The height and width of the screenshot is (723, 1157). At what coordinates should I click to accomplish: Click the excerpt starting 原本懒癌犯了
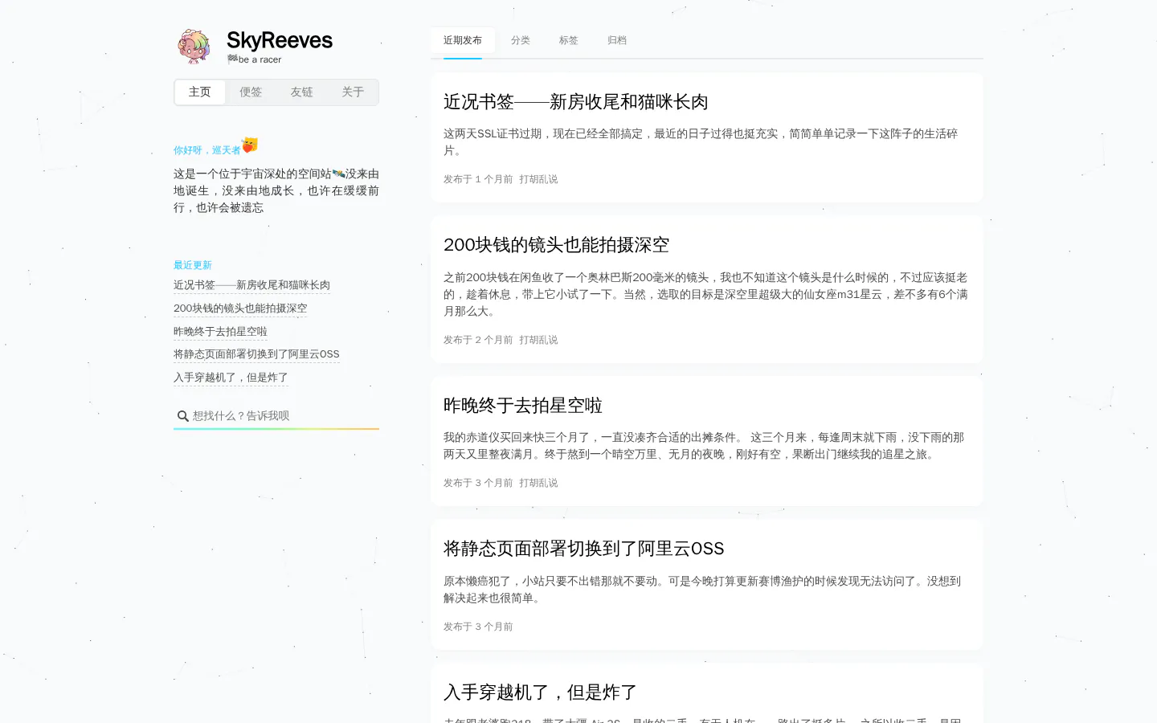(702, 590)
